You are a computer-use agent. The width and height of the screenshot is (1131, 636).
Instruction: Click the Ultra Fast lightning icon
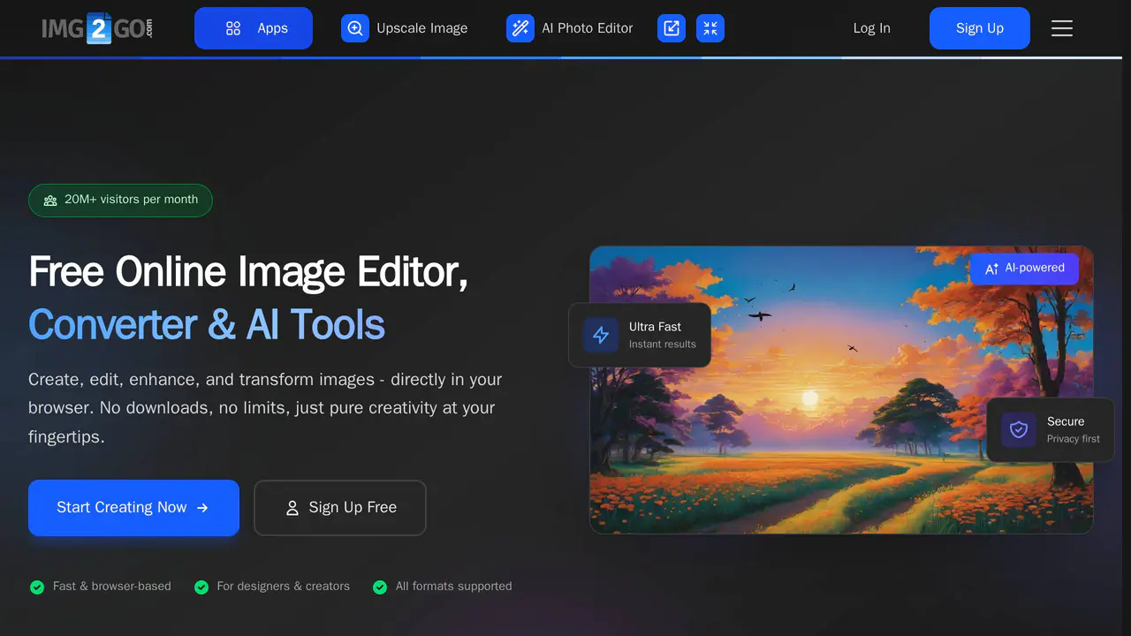coord(601,335)
